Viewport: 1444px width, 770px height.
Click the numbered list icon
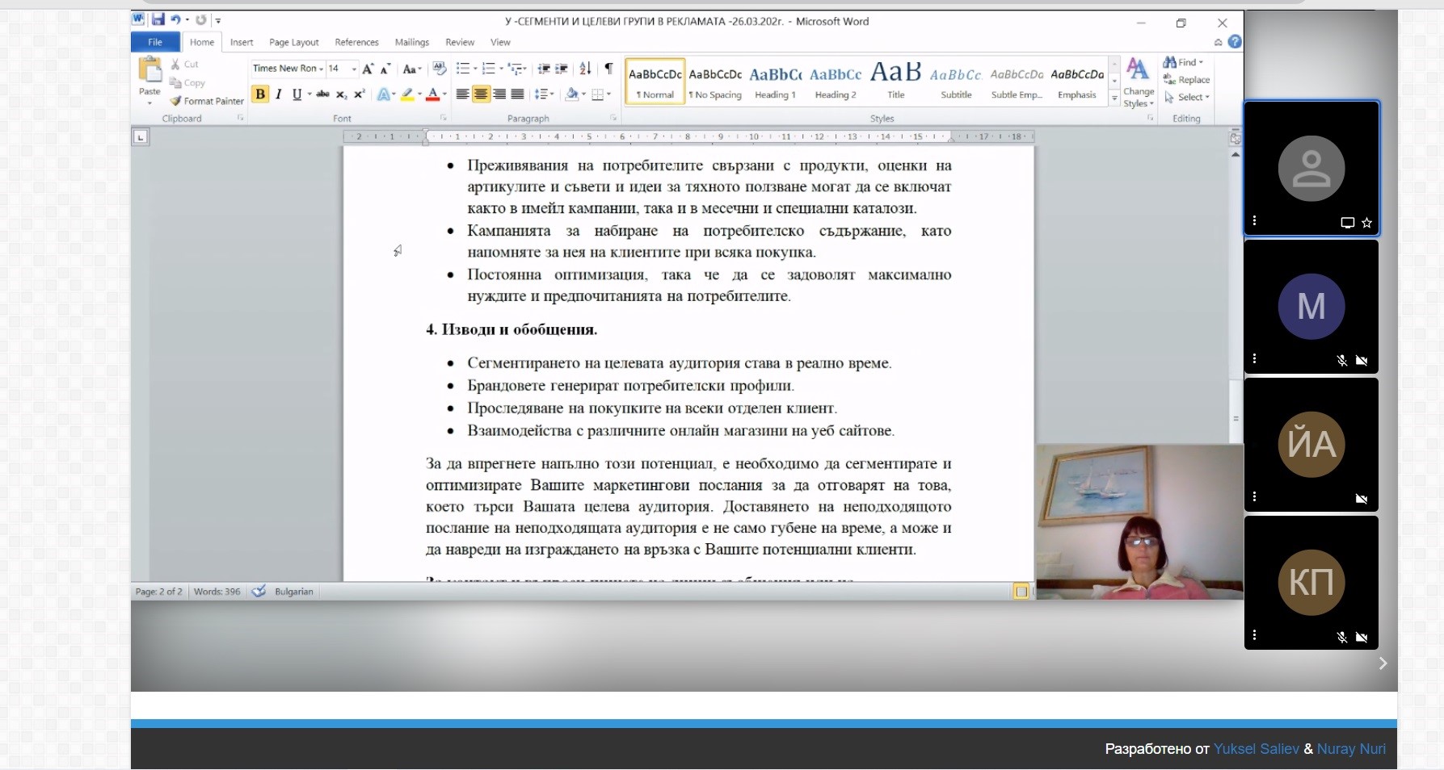coord(488,69)
